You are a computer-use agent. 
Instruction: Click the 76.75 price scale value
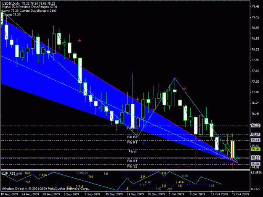[255, 103]
